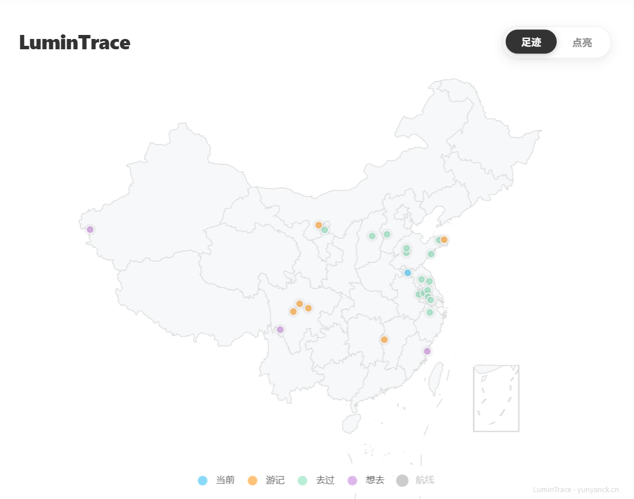The height and width of the screenshot is (499, 634).
Task: Select the topmost of three orange Sichuan markers
Action: [x=299, y=304]
